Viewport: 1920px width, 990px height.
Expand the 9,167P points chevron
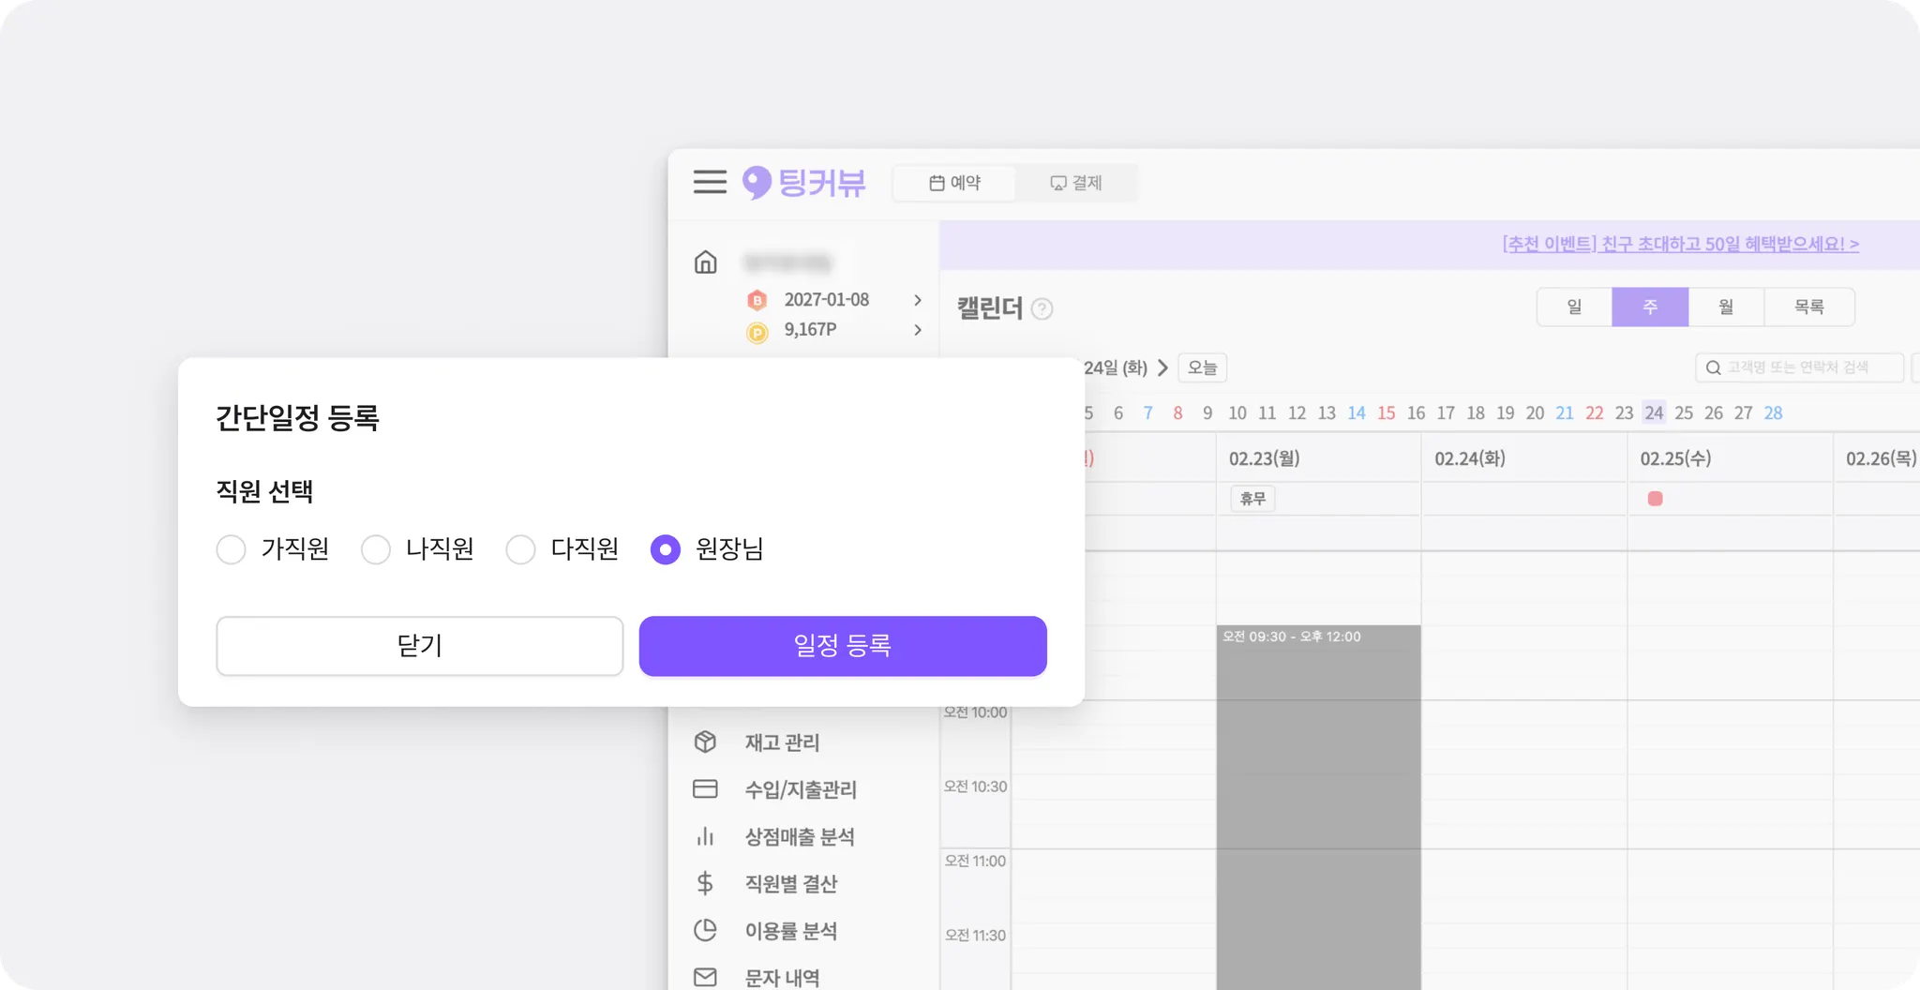coord(918,330)
